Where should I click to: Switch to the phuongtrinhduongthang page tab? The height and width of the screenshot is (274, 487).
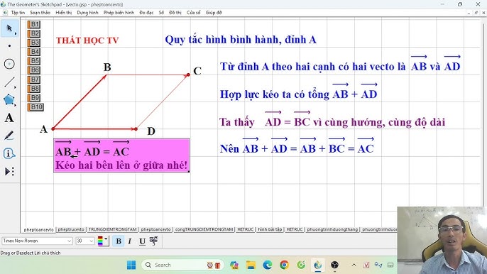332,229
